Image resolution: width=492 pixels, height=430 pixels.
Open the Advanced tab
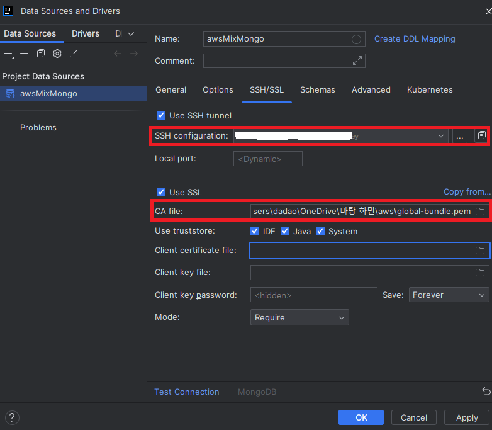(x=371, y=90)
